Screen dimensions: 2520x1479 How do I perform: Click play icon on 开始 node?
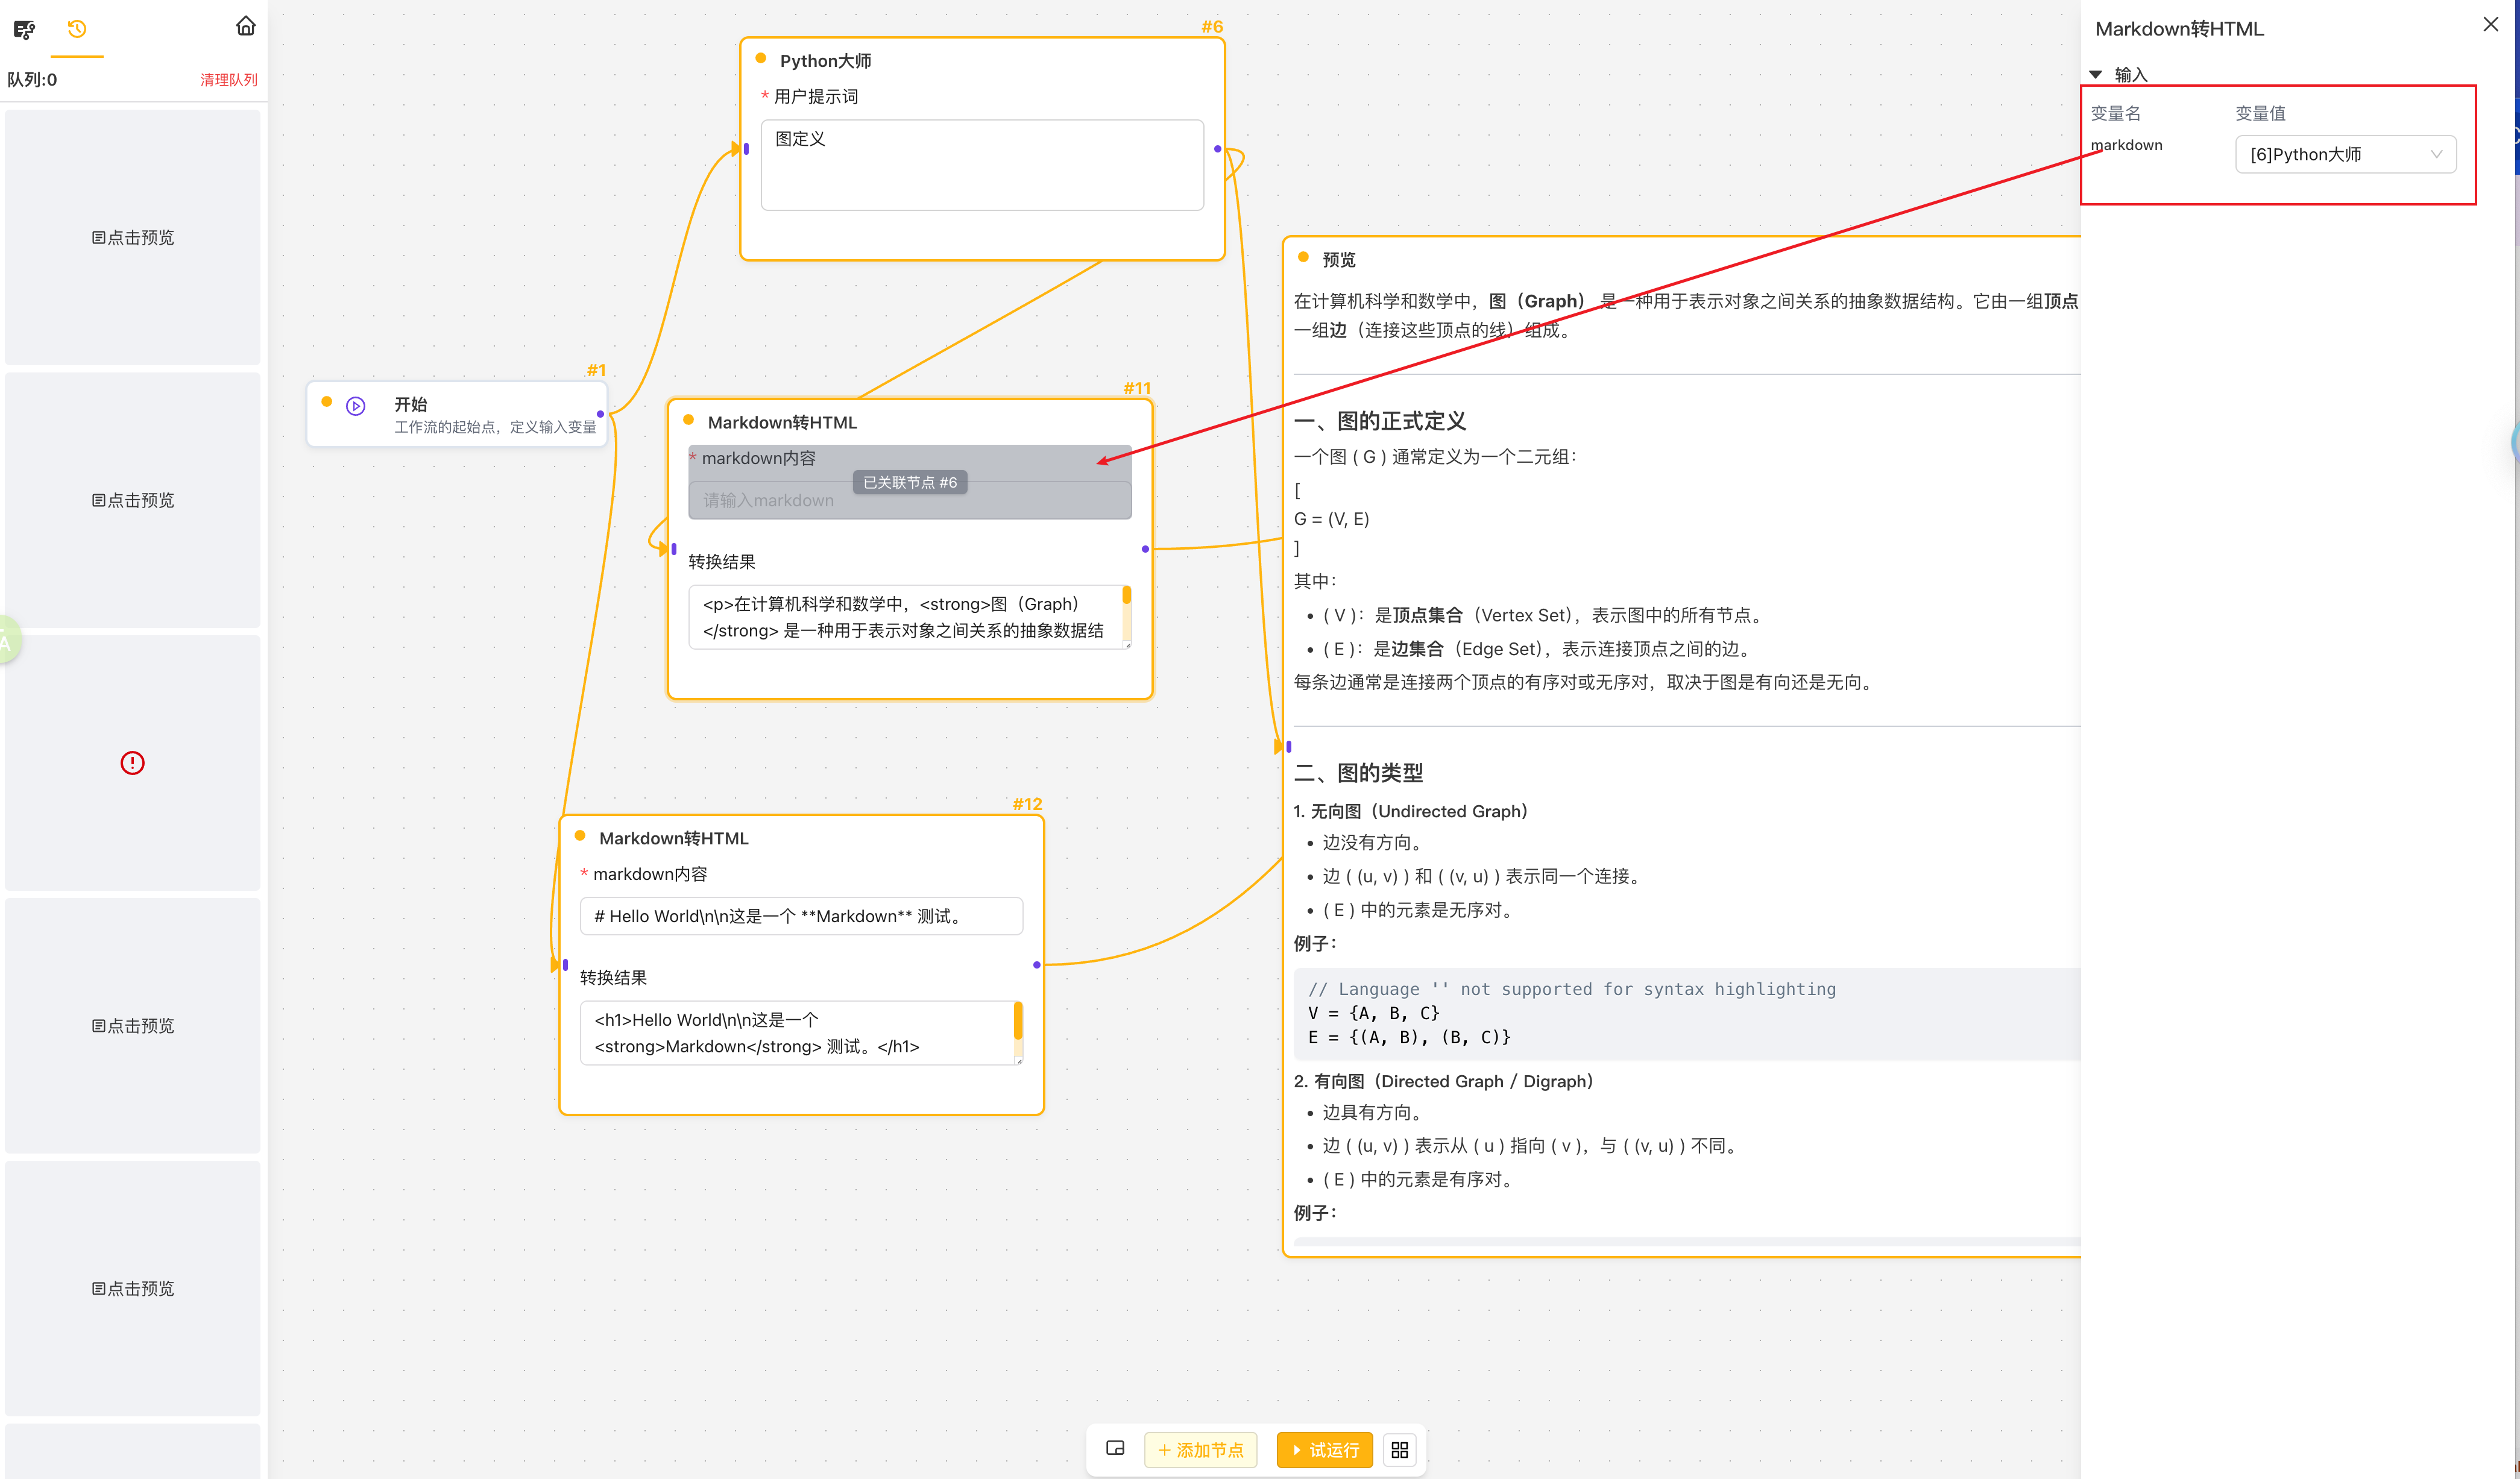(x=356, y=406)
